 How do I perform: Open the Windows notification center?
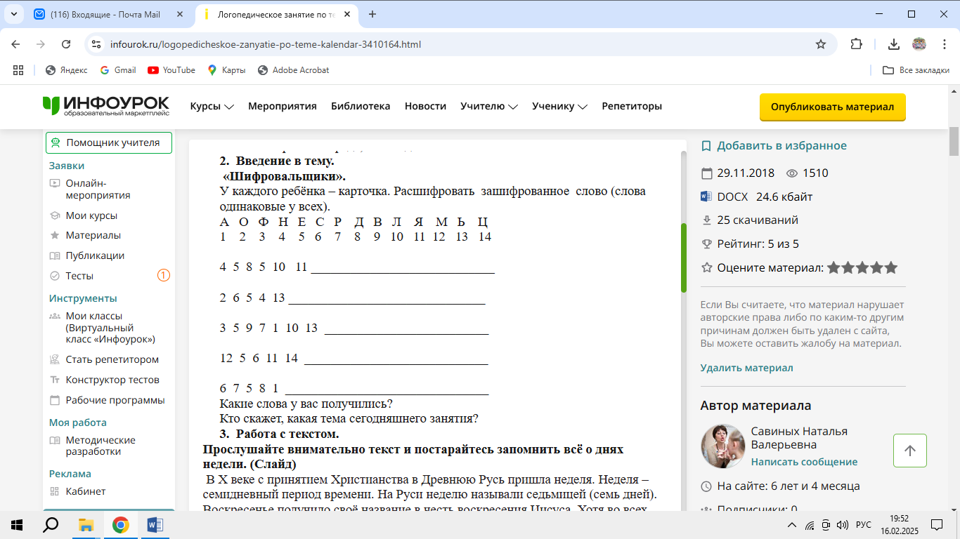(x=936, y=525)
